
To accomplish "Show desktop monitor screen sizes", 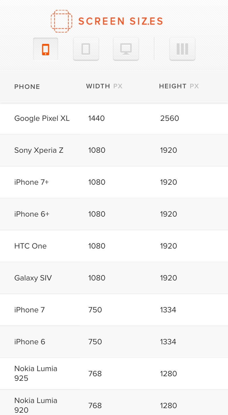I will (x=126, y=49).
